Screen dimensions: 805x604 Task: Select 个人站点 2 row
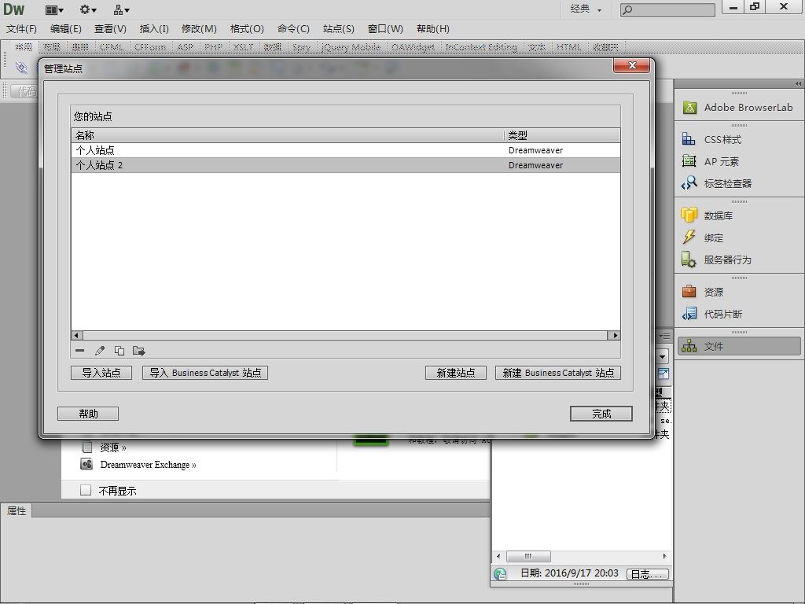pos(346,165)
